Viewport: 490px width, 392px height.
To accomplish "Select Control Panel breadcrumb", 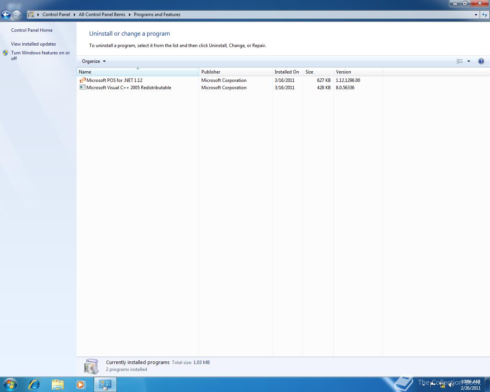I will click(56, 15).
